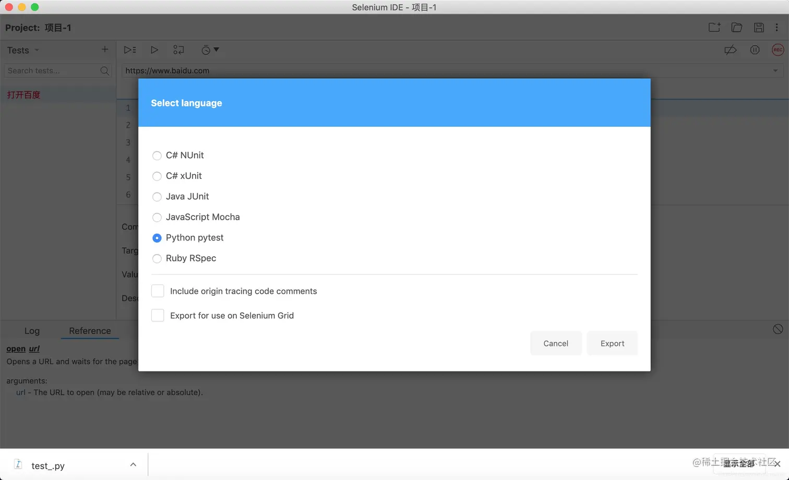Select command row 4 in editor
The image size is (789, 480).
click(128, 160)
